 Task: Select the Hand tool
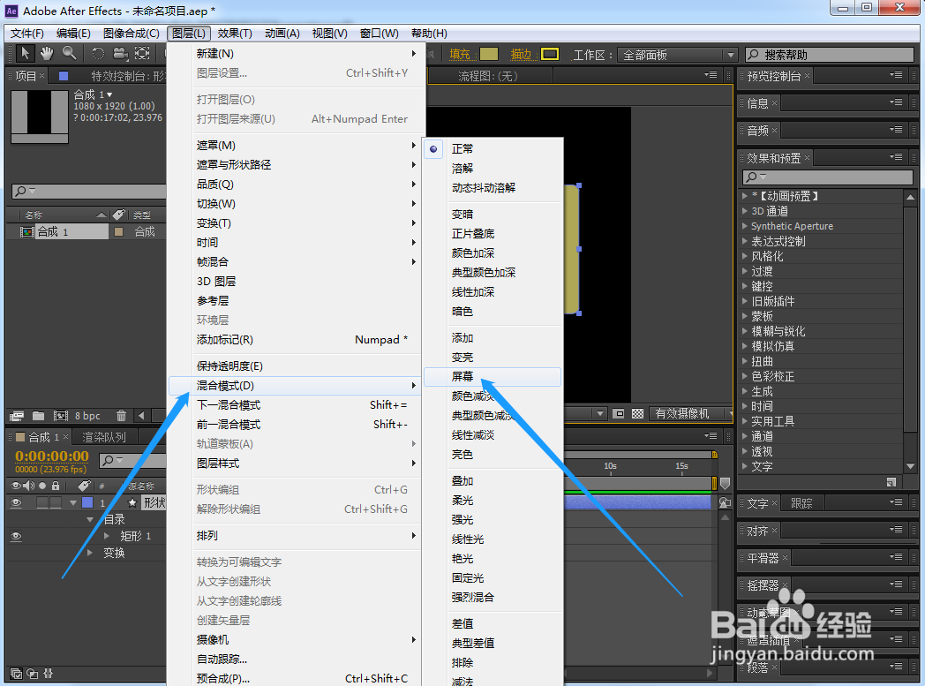pos(47,54)
